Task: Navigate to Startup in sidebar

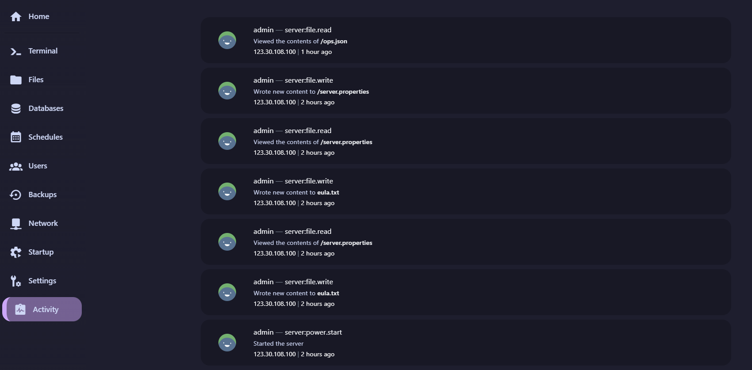Action: point(41,252)
